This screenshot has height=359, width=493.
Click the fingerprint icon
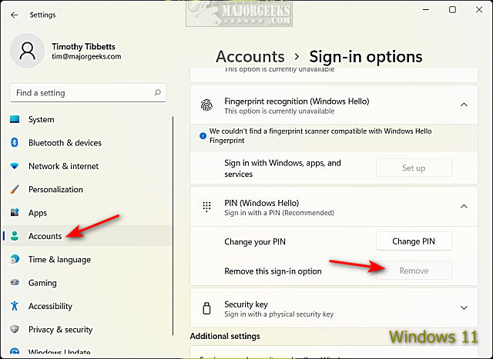(206, 105)
